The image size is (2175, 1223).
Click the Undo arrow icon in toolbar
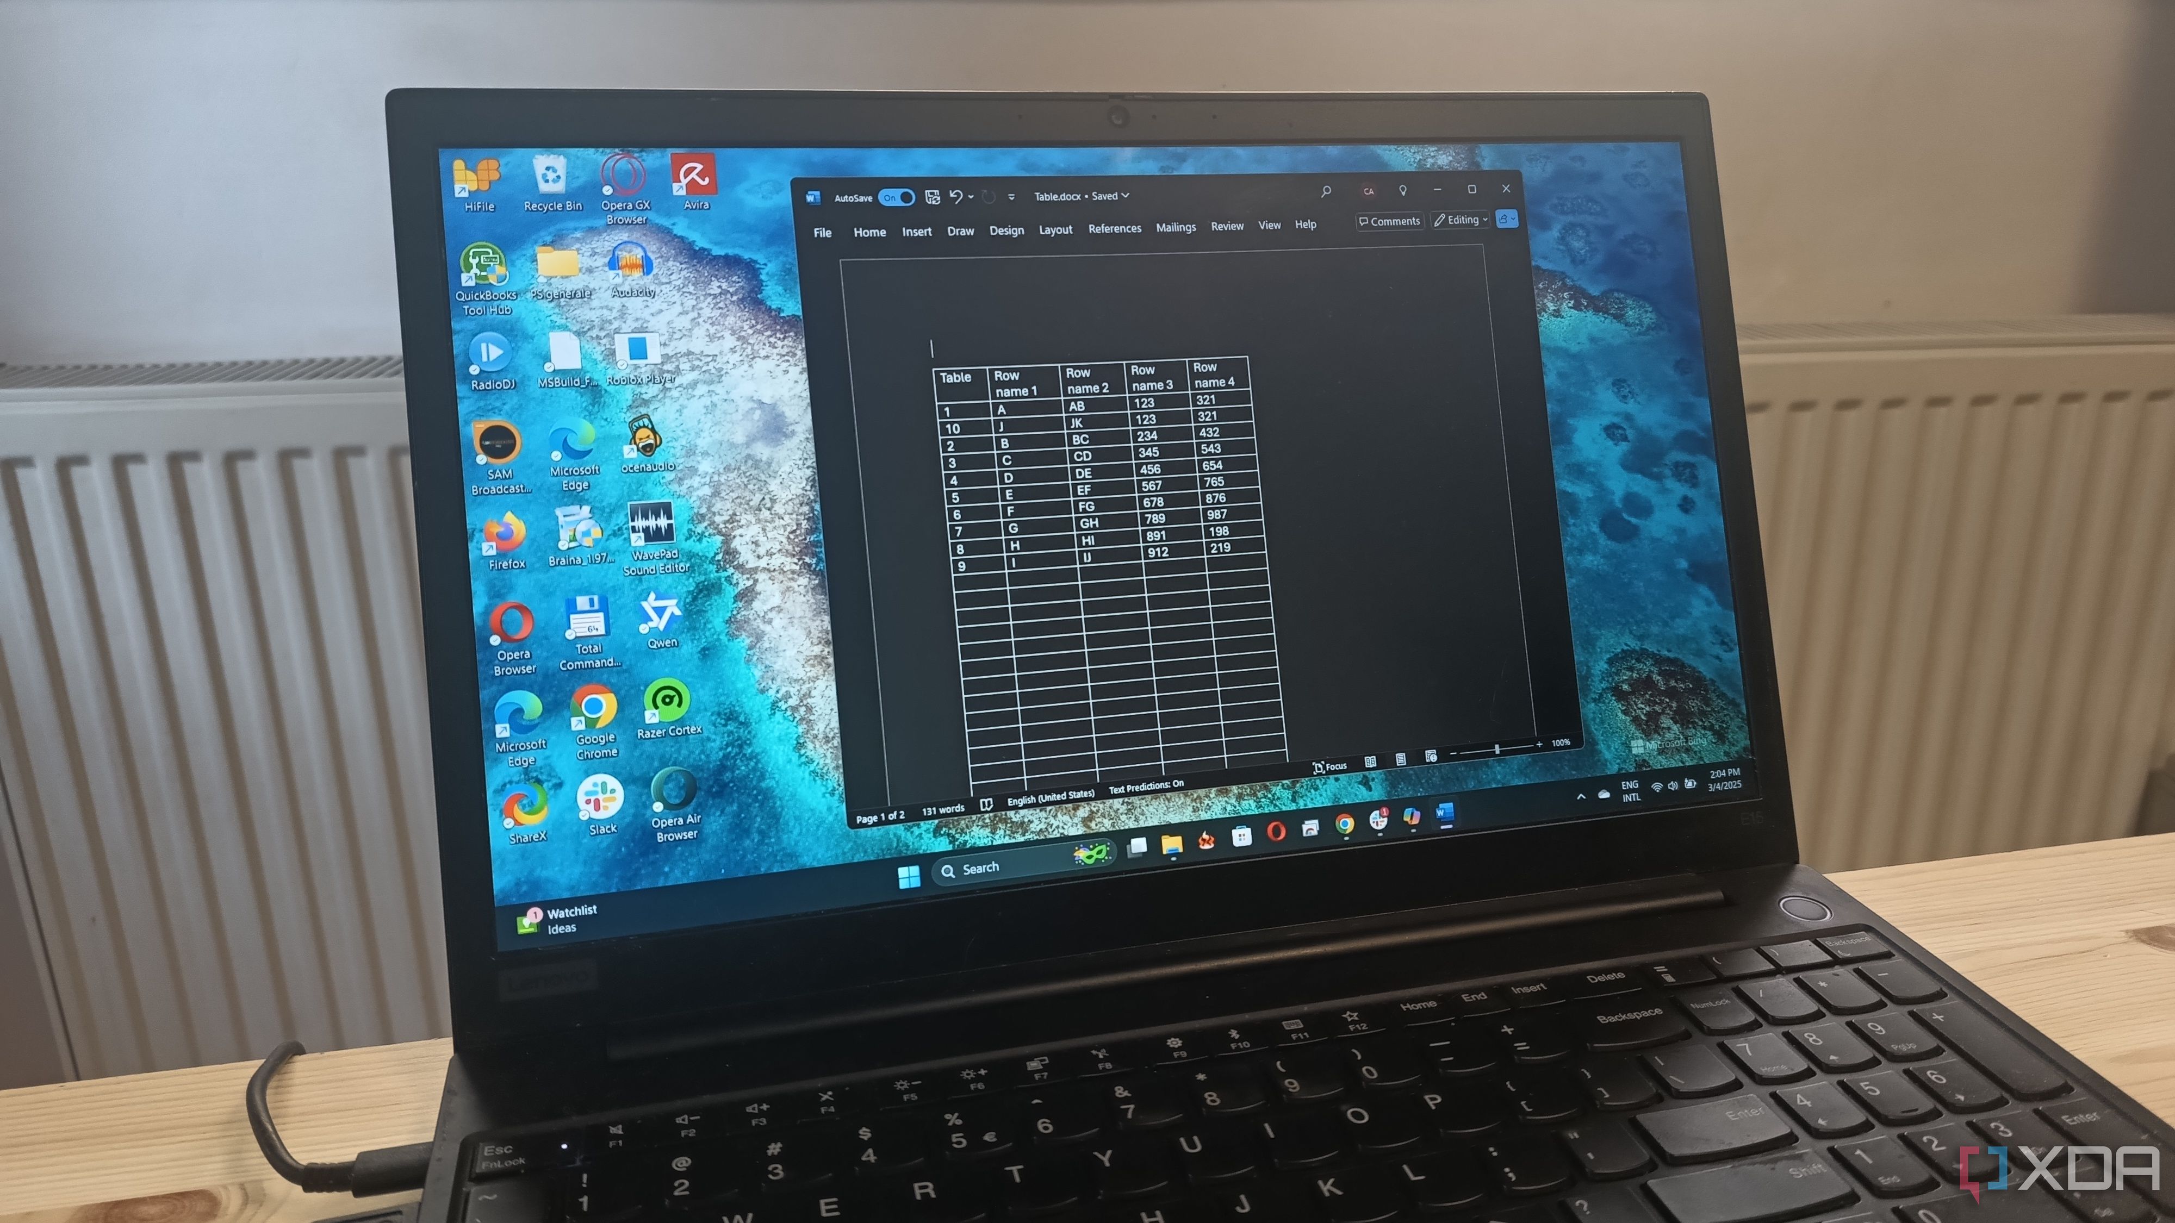(x=953, y=197)
